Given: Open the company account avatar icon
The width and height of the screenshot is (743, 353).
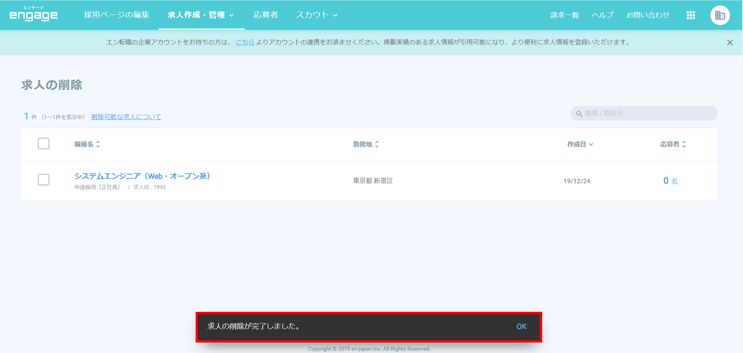Looking at the screenshot, I should click(720, 16).
